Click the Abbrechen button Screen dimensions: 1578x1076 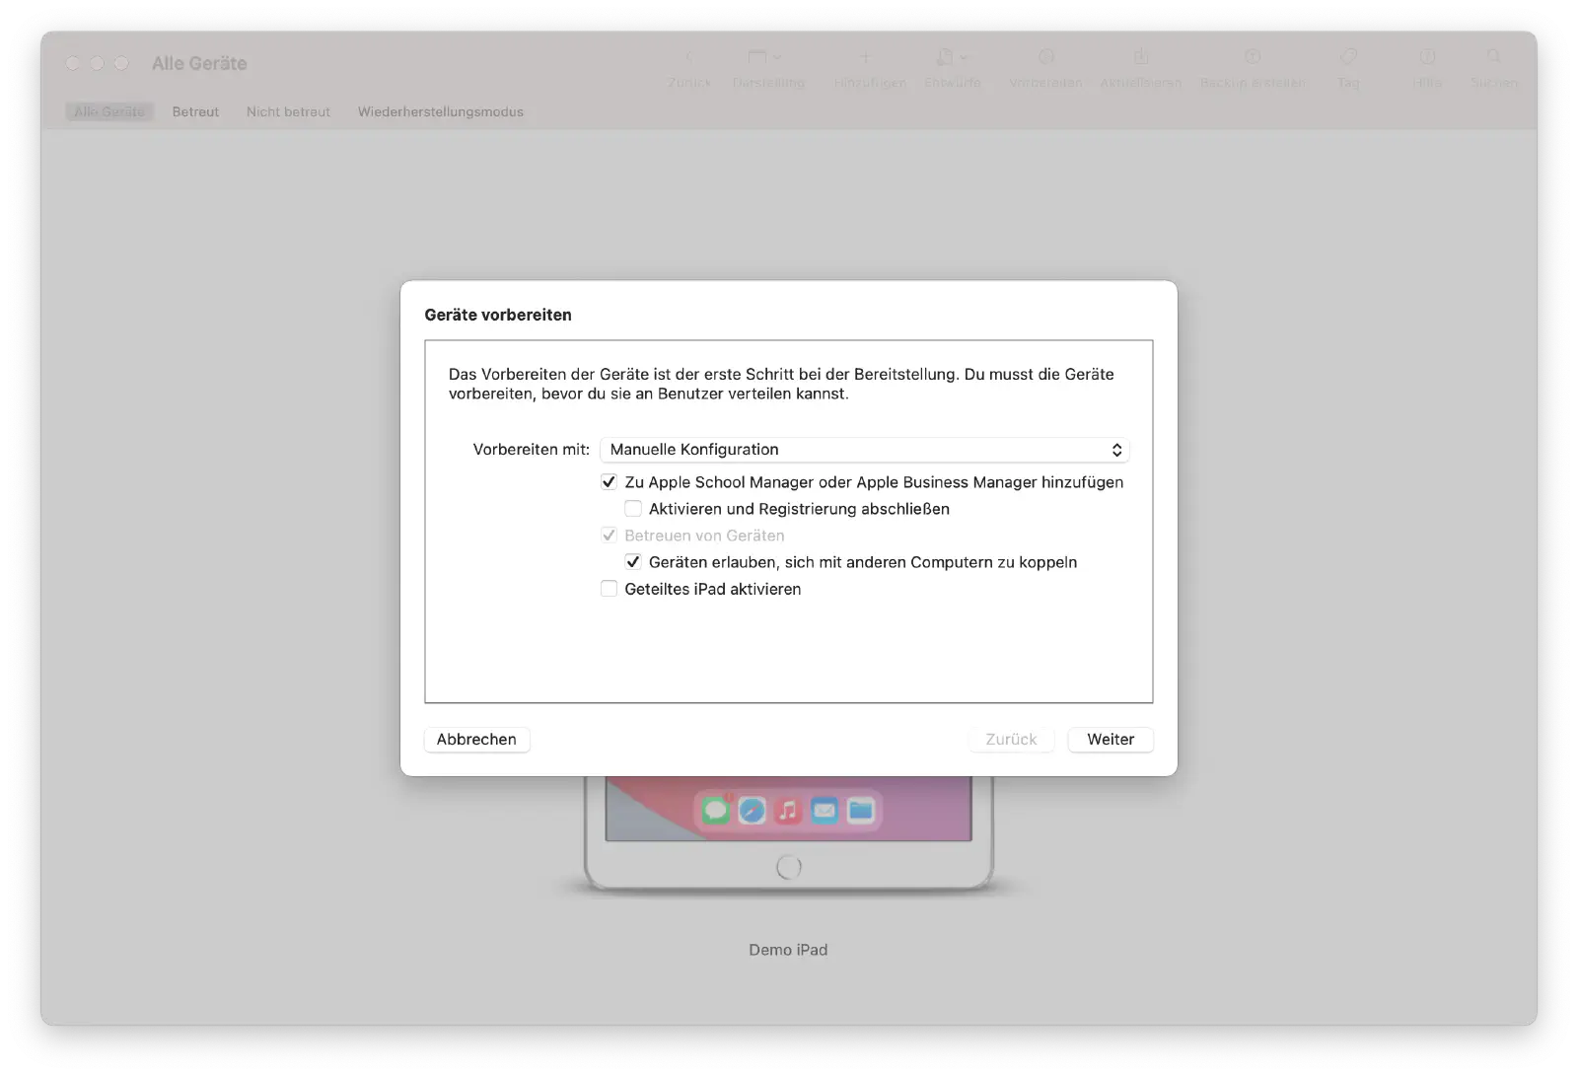point(477,740)
